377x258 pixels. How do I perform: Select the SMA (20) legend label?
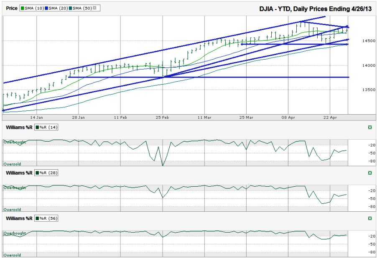[58, 8]
